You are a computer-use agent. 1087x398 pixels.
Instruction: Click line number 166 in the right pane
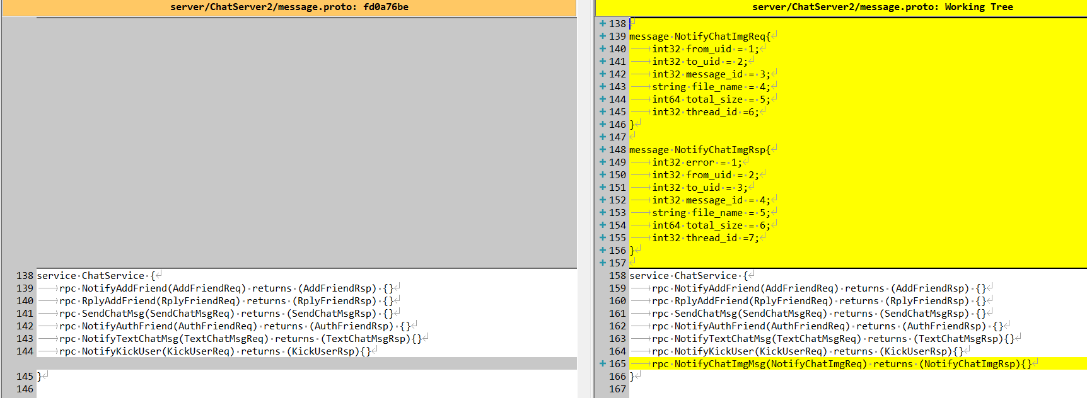617,377
